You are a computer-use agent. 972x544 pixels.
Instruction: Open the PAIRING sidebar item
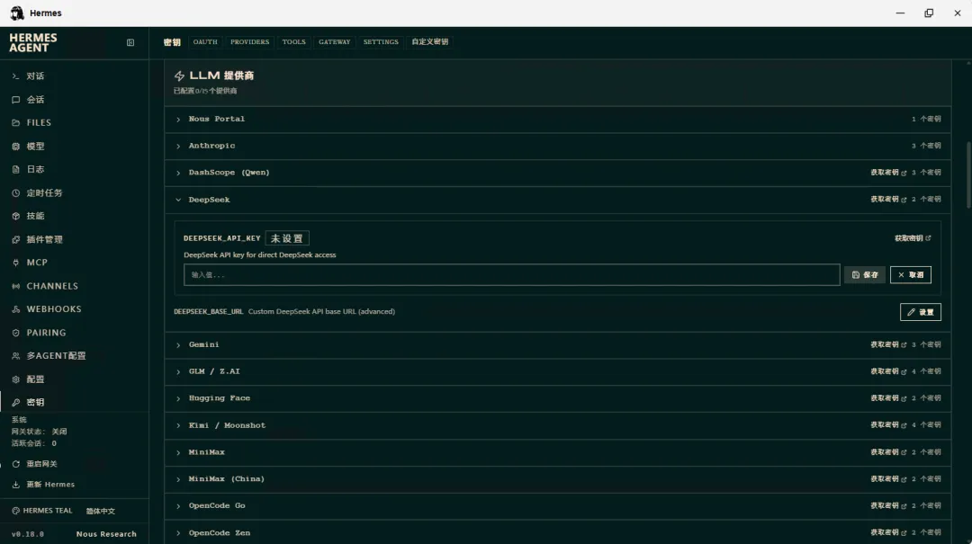46,333
